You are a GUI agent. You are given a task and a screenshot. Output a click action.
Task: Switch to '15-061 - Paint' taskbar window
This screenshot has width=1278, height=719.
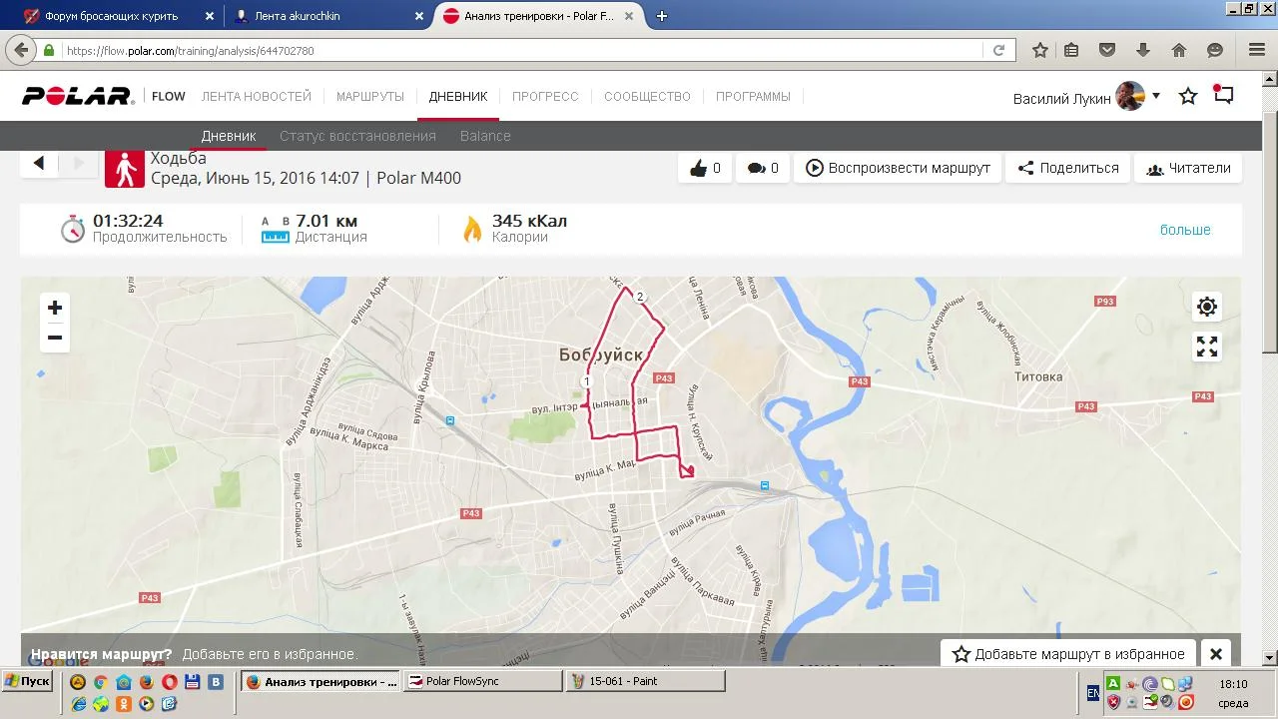pos(646,681)
